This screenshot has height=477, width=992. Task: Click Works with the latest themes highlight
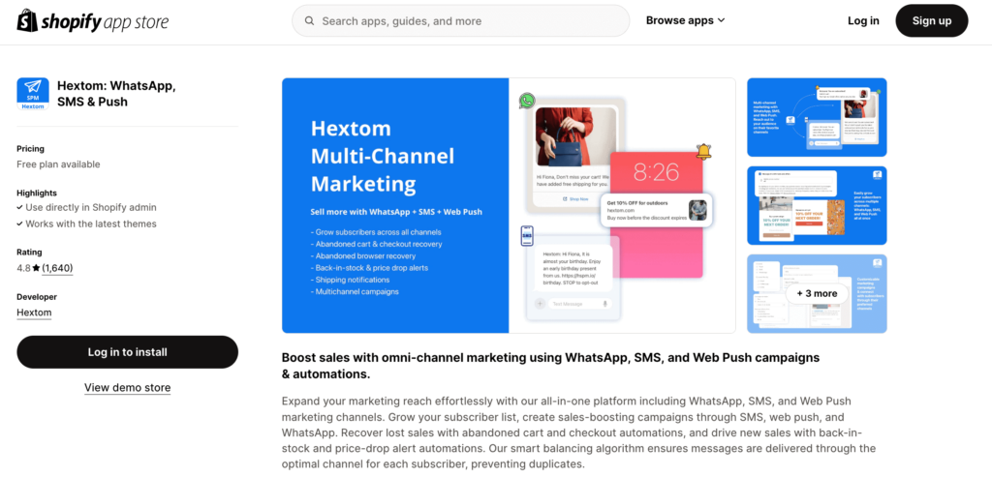pyautogui.click(x=86, y=224)
